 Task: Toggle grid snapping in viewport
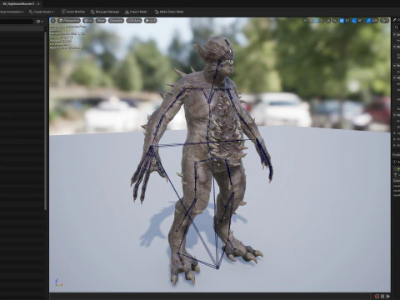(342, 21)
